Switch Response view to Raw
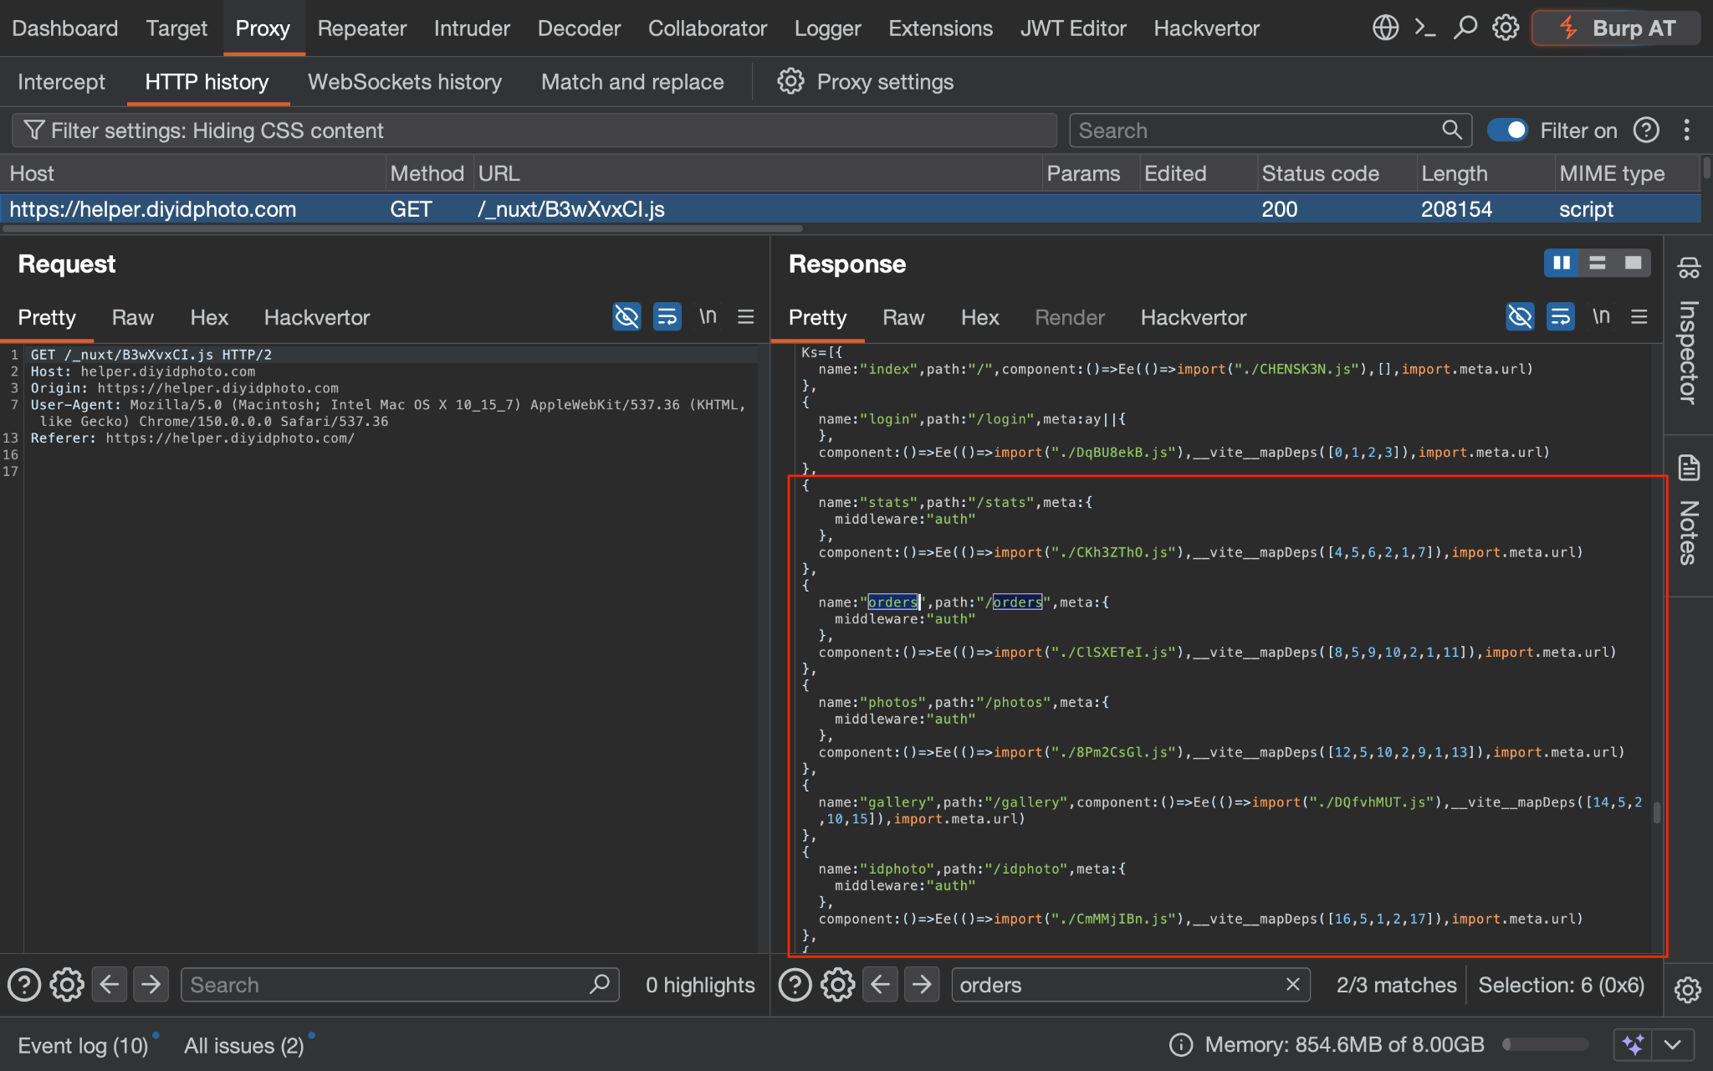1713x1071 pixels. [903, 317]
